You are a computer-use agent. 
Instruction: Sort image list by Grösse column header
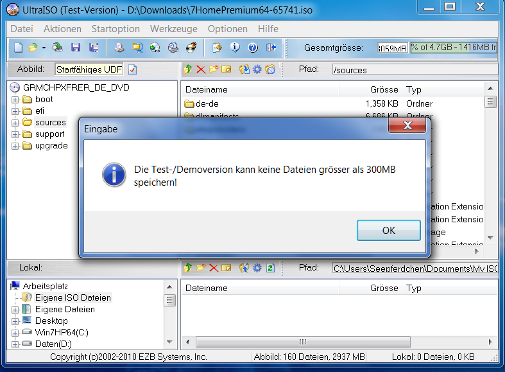tap(370, 89)
